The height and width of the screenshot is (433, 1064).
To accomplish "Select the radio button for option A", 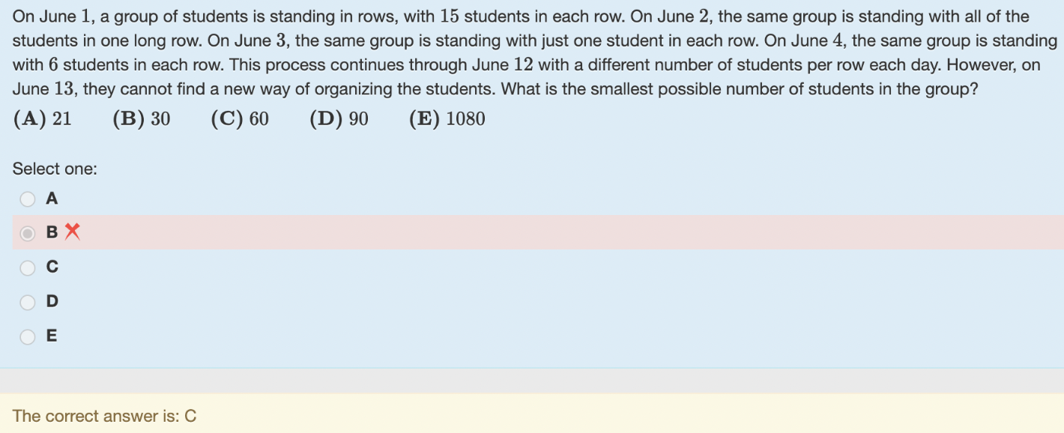I will click(28, 199).
